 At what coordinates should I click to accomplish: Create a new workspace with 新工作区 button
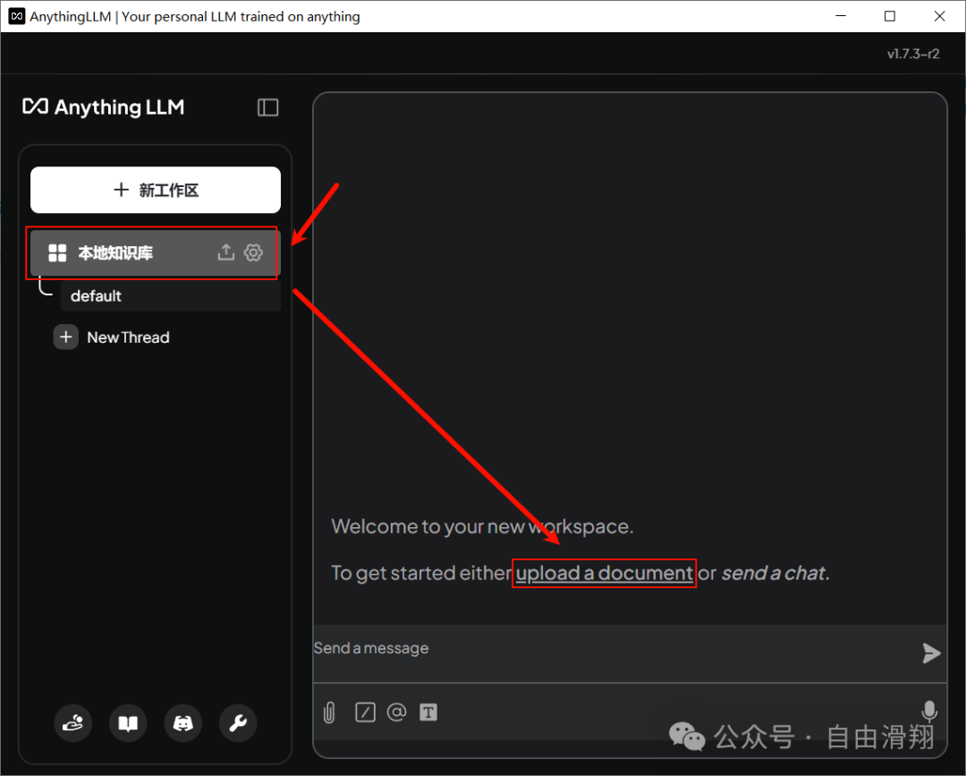[x=156, y=190]
